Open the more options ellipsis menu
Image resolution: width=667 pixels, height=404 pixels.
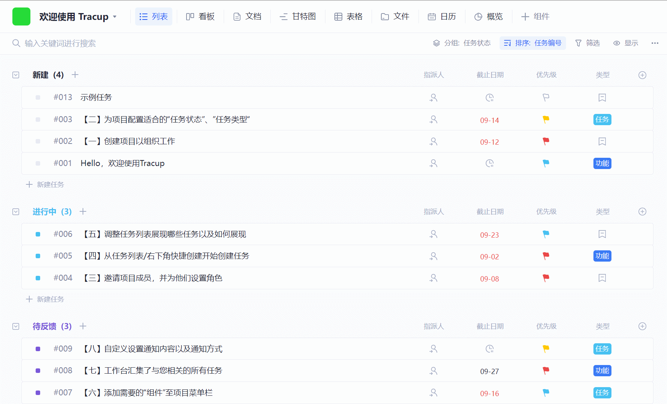tap(655, 43)
